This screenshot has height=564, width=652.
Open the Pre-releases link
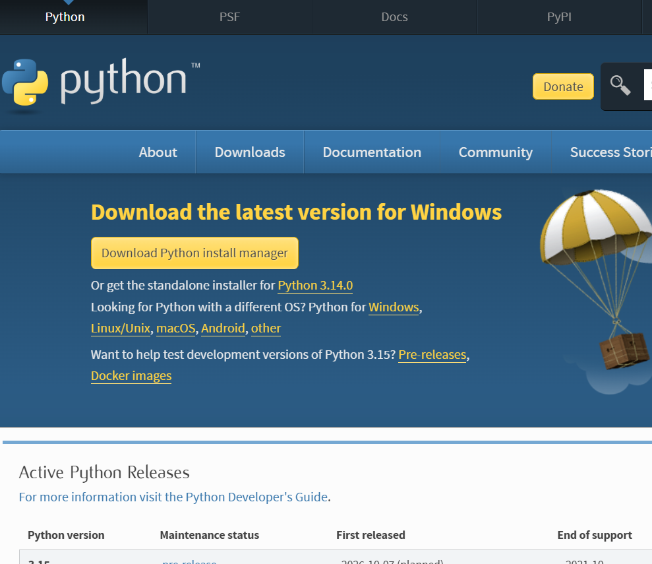pyautogui.click(x=432, y=355)
